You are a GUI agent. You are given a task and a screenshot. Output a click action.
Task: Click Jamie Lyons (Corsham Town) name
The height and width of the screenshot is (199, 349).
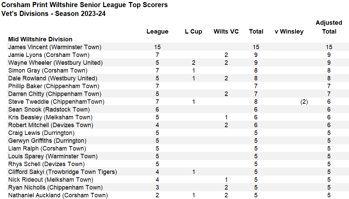click(x=49, y=55)
